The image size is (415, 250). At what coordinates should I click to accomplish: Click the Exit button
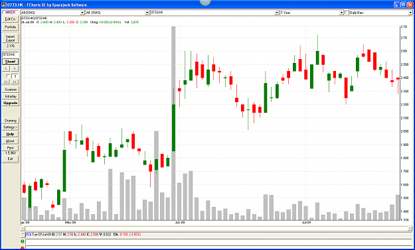click(x=11, y=159)
